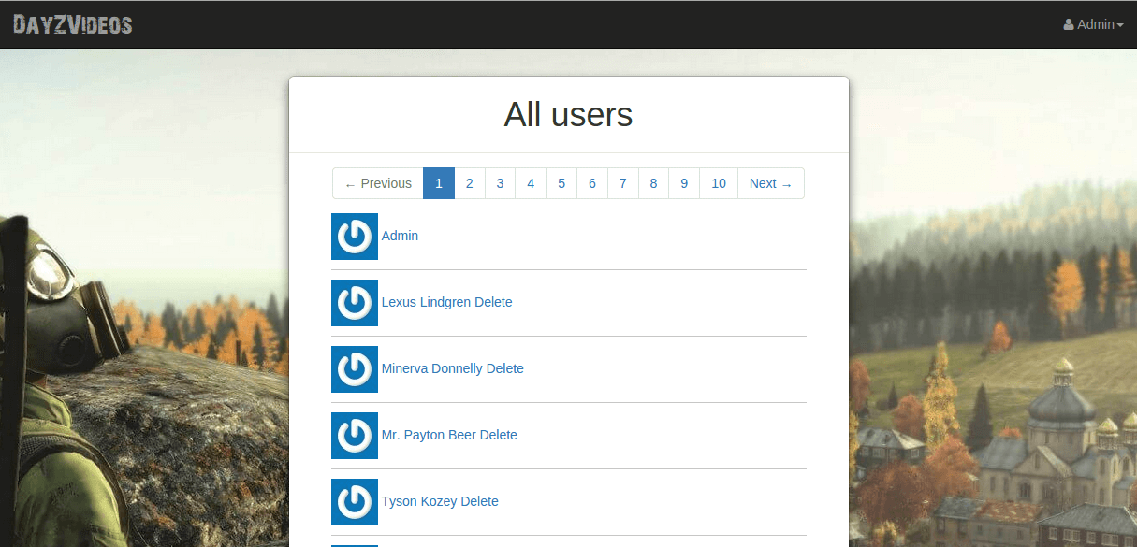The height and width of the screenshot is (547, 1137).
Task: Go to the Next page of users
Action: [x=771, y=183]
